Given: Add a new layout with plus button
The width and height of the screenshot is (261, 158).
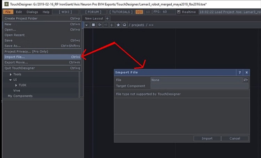Looking at the screenshot, I should pos(108,18).
